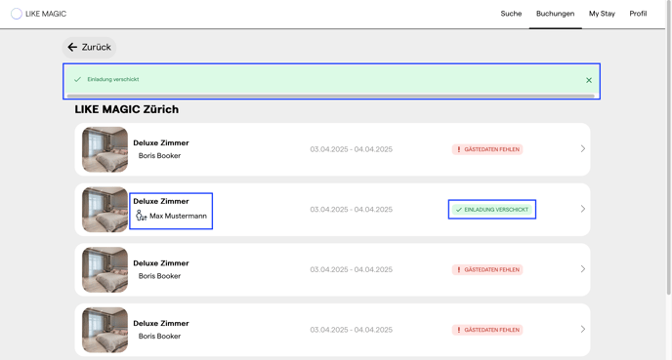Dismiss the Einladung verschickt notification
The width and height of the screenshot is (672, 360).
tap(589, 80)
